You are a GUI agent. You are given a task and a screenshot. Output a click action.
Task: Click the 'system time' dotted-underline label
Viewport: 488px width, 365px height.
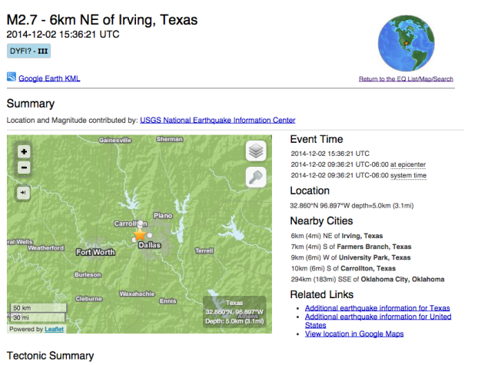tap(408, 175)
